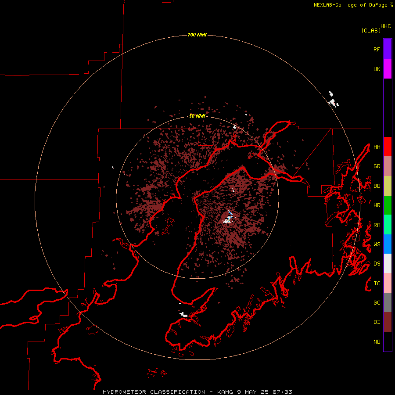395x395 pixels.
Task: Click the white dry snow echo at bottom peninsula
Action: [x=183, y=314]
